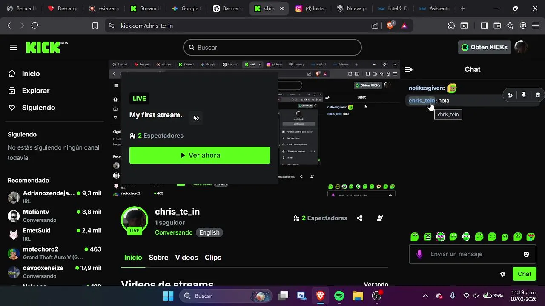The width and height of the screenshot is (545, 306).
Task: Open a new browser tab
Action: 463,8
